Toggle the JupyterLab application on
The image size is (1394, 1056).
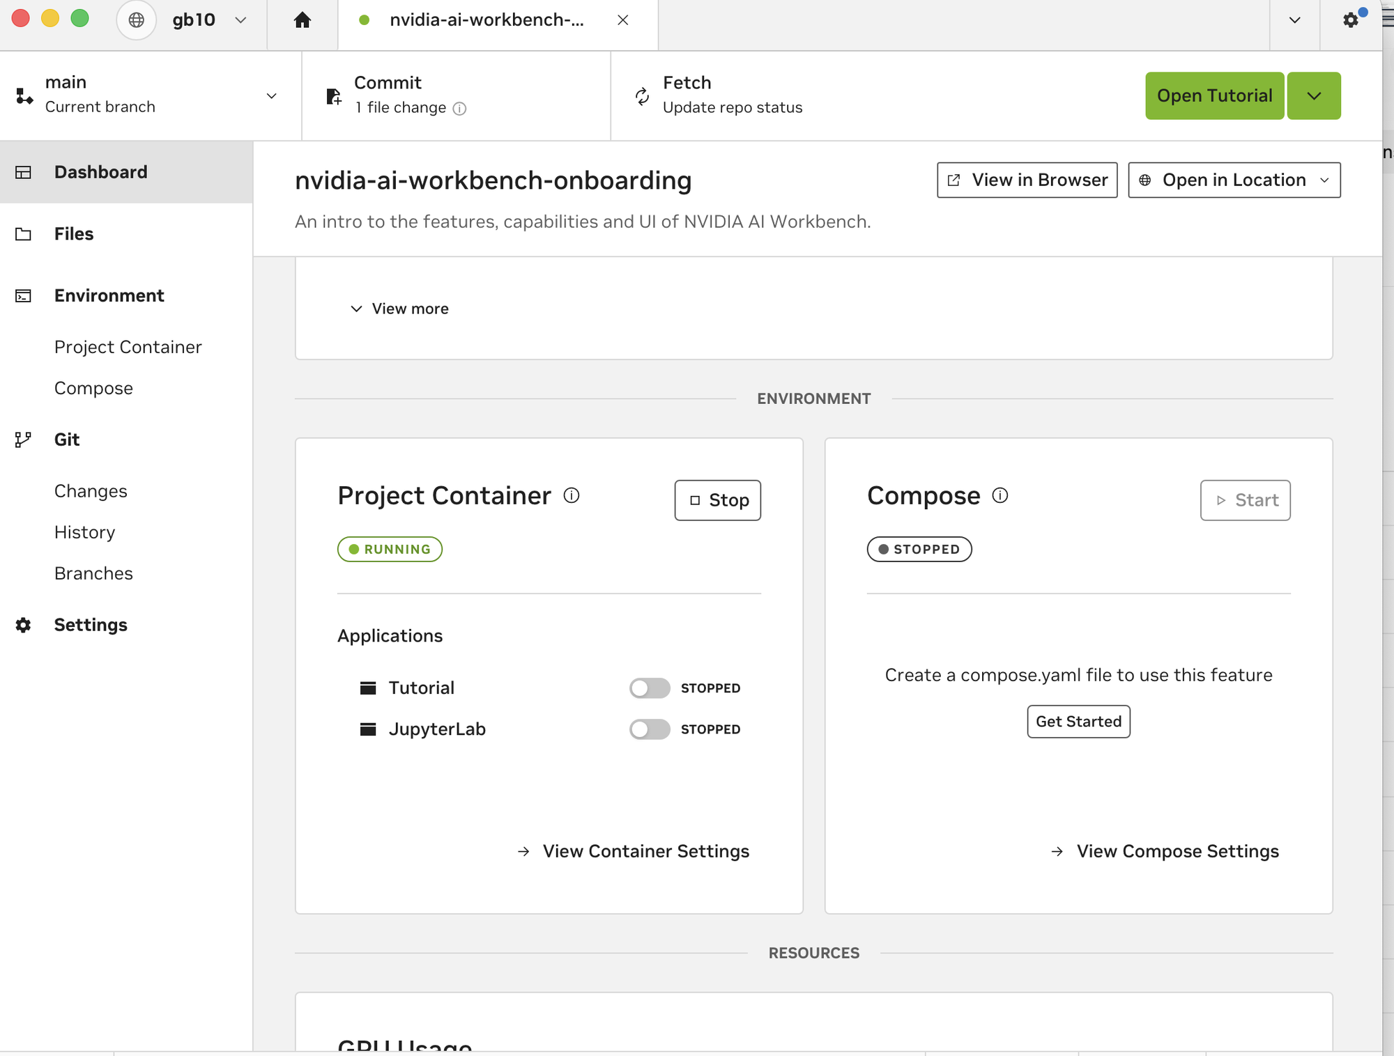pos(650,729)
